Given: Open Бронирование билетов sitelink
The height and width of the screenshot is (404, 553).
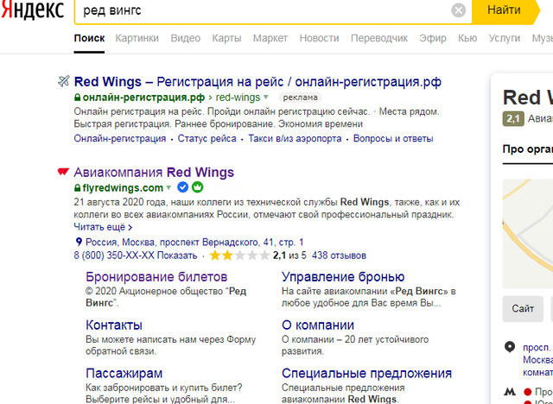Looking at the screenshot, I should (x=156, y=277).
